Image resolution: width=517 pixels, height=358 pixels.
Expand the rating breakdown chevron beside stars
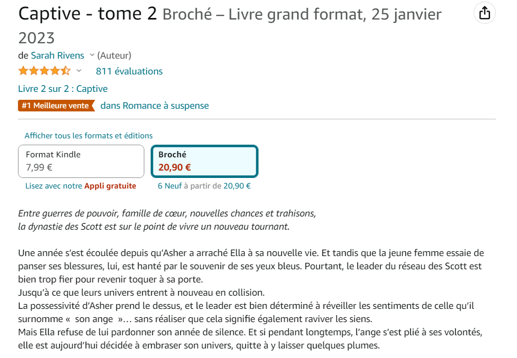click(x=79, y=70)
